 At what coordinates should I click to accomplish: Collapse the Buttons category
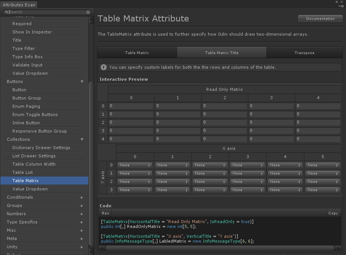82,81
